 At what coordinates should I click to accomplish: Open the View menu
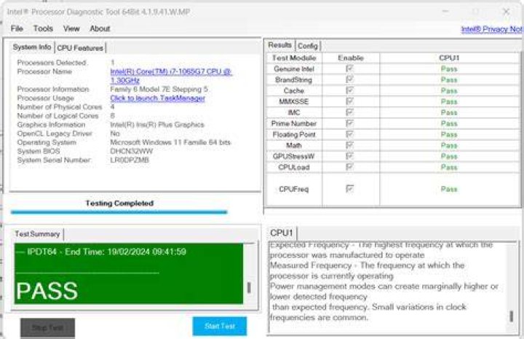pyautogui.click(x=71, y=28)
